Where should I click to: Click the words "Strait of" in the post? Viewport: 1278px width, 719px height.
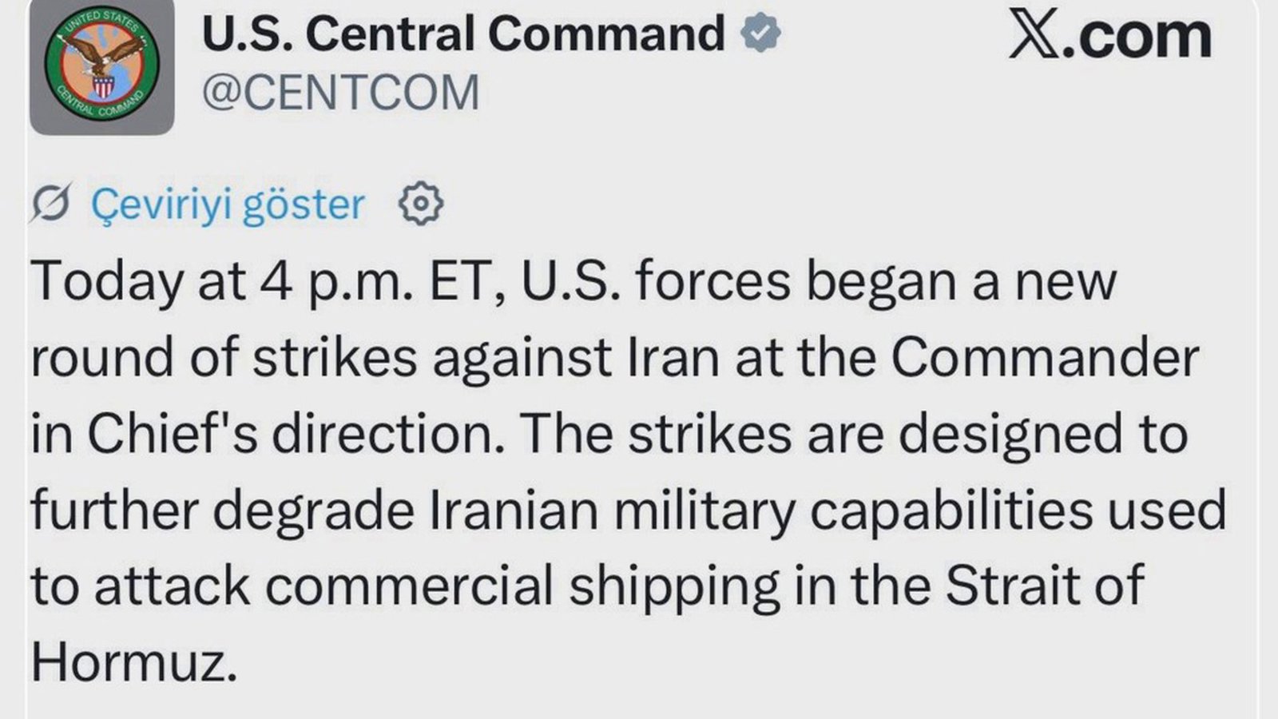pos(1045,586)
